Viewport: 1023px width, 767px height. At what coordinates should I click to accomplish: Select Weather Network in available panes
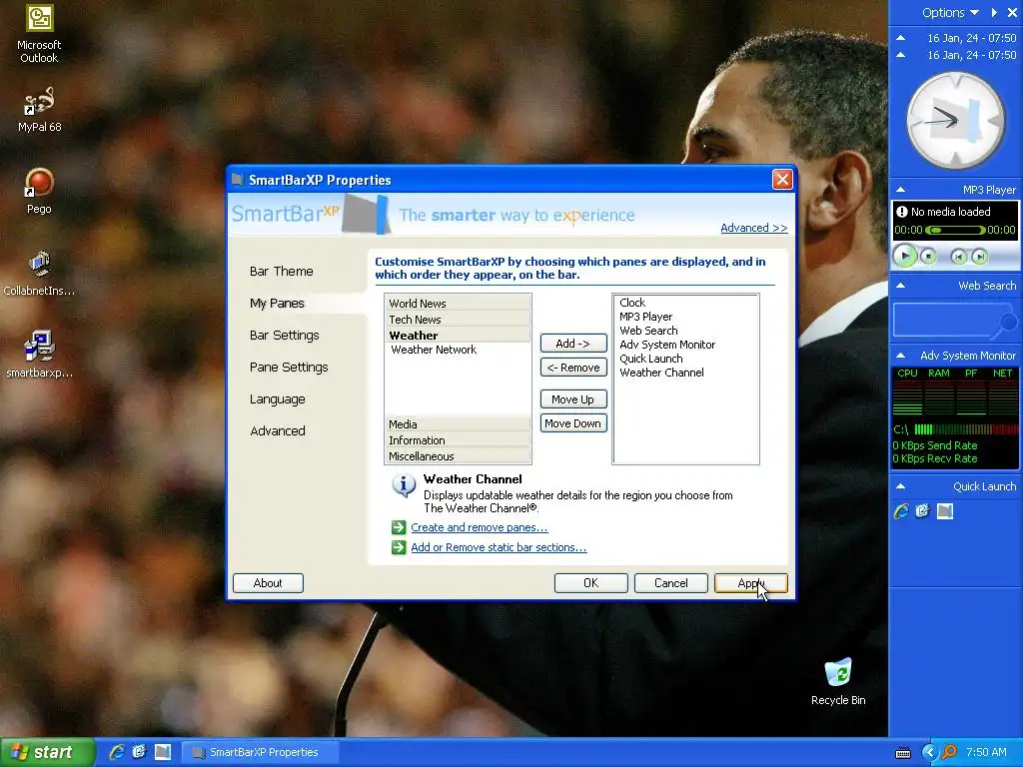[x=434, y=350]
